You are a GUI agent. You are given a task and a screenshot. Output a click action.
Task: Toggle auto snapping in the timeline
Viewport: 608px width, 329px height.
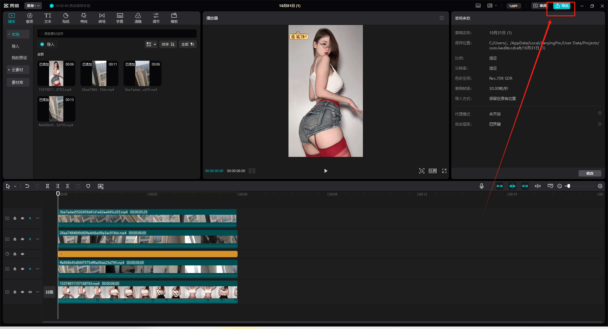[512, 186]
